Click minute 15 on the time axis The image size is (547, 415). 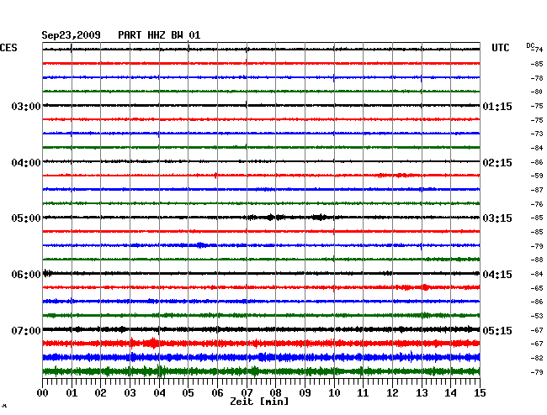[x=479, y=392]
